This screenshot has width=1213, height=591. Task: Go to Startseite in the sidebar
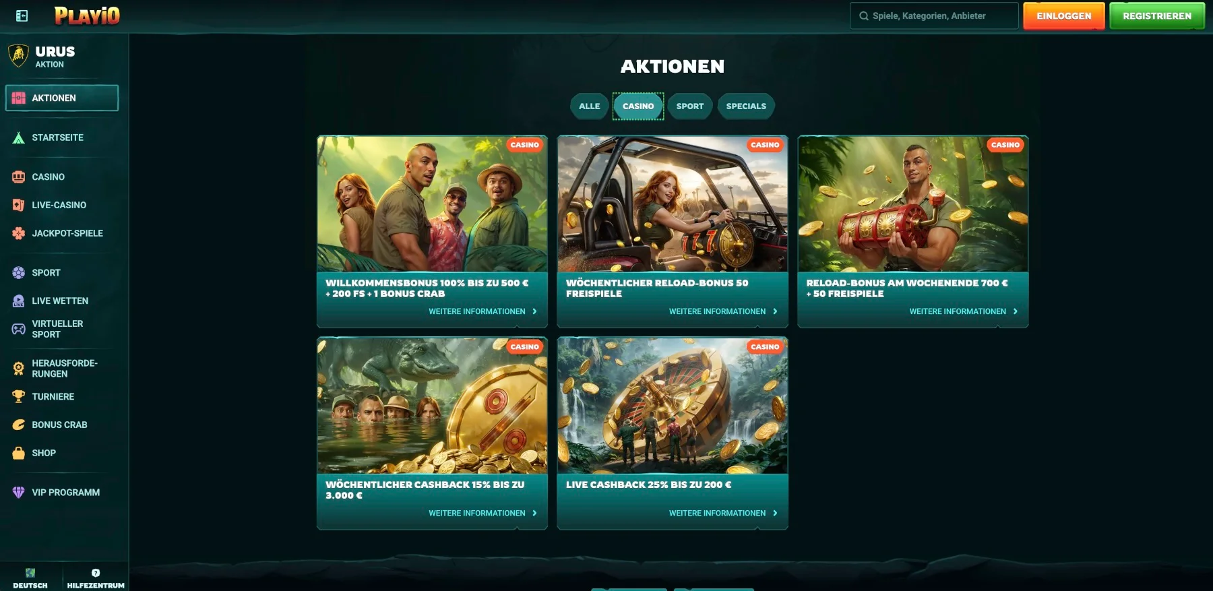click(62, 137)
